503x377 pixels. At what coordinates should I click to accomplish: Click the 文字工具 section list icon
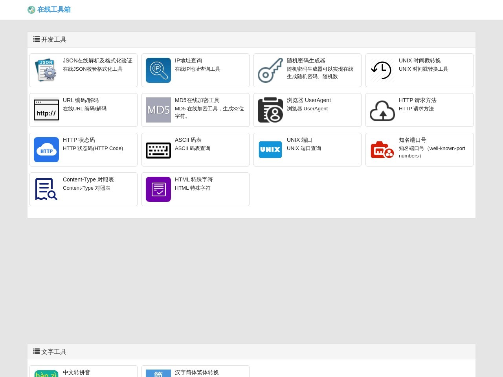(37, 351)
